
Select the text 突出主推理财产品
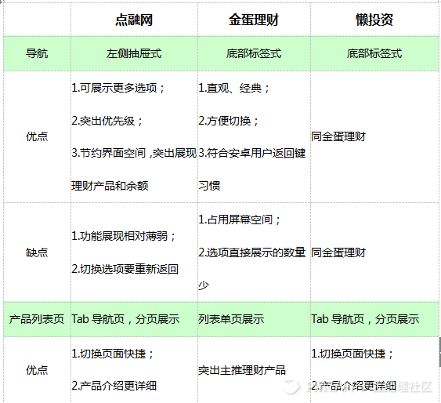click(x=242, y=370)
